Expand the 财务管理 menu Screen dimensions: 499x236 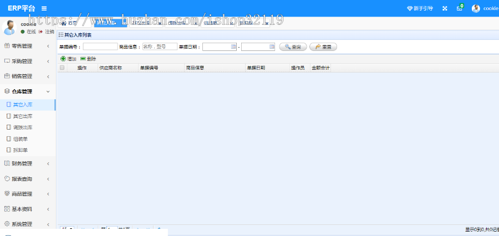click(x=28, y=164)
